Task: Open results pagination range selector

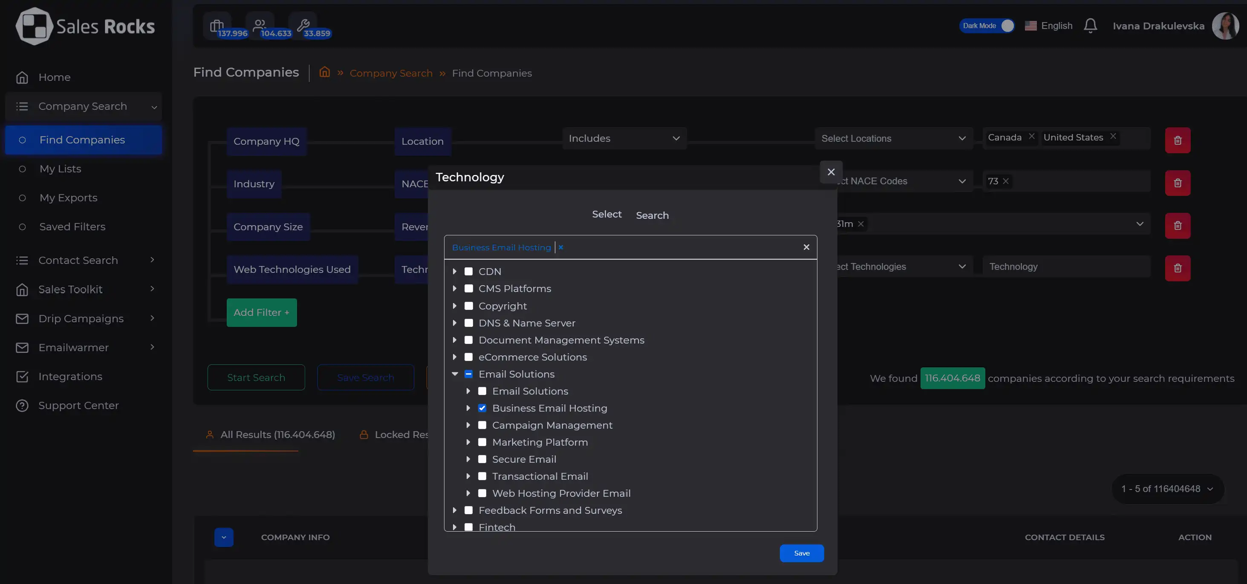Action: click(x=1167, y=489)
